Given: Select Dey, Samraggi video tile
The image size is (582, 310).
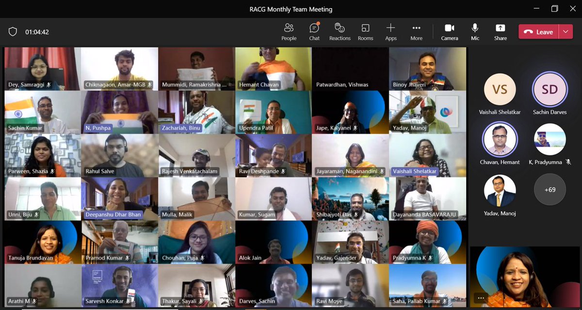Looking at the screenshot, I should pyautogui.click(x=42, y=69).
